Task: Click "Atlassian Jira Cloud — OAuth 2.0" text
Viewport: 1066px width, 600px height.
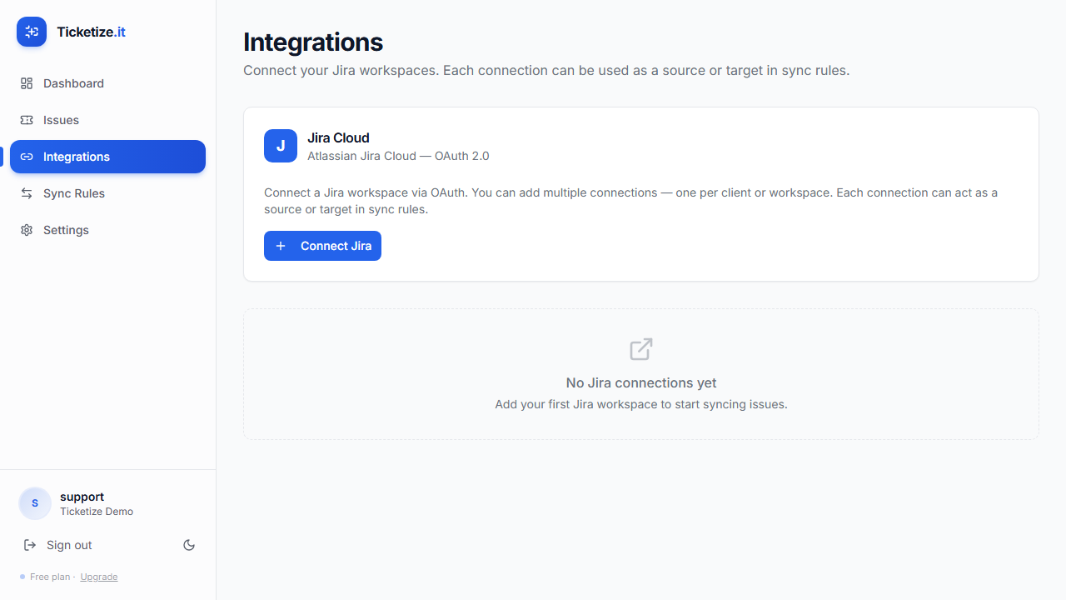Action: pos(398,156)
